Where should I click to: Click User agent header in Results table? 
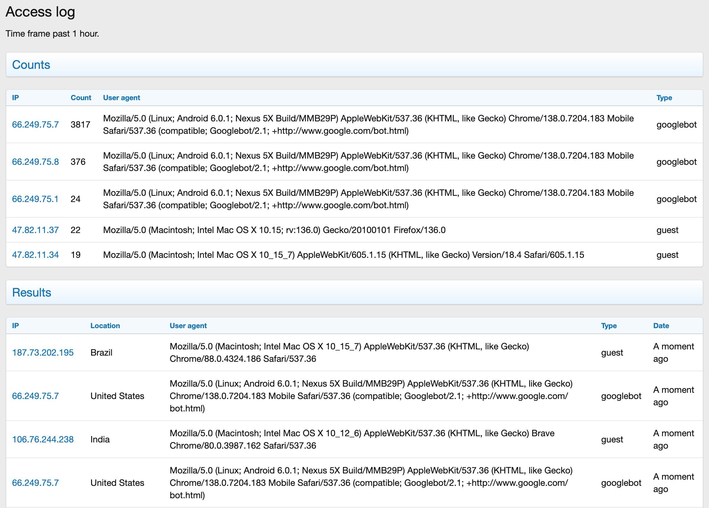[188, 326]
